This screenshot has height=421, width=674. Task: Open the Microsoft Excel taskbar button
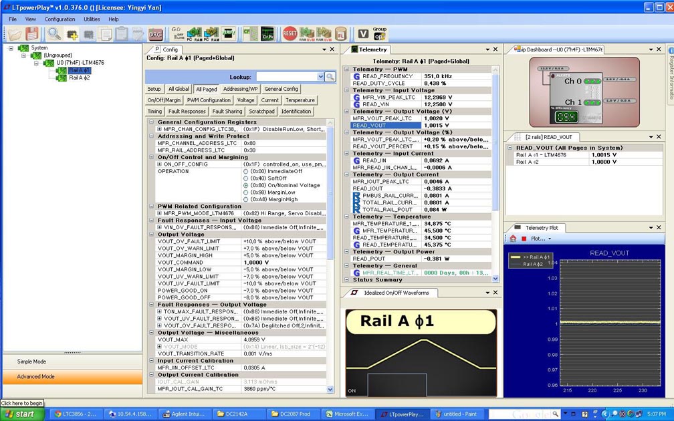[x=347, y=414]
